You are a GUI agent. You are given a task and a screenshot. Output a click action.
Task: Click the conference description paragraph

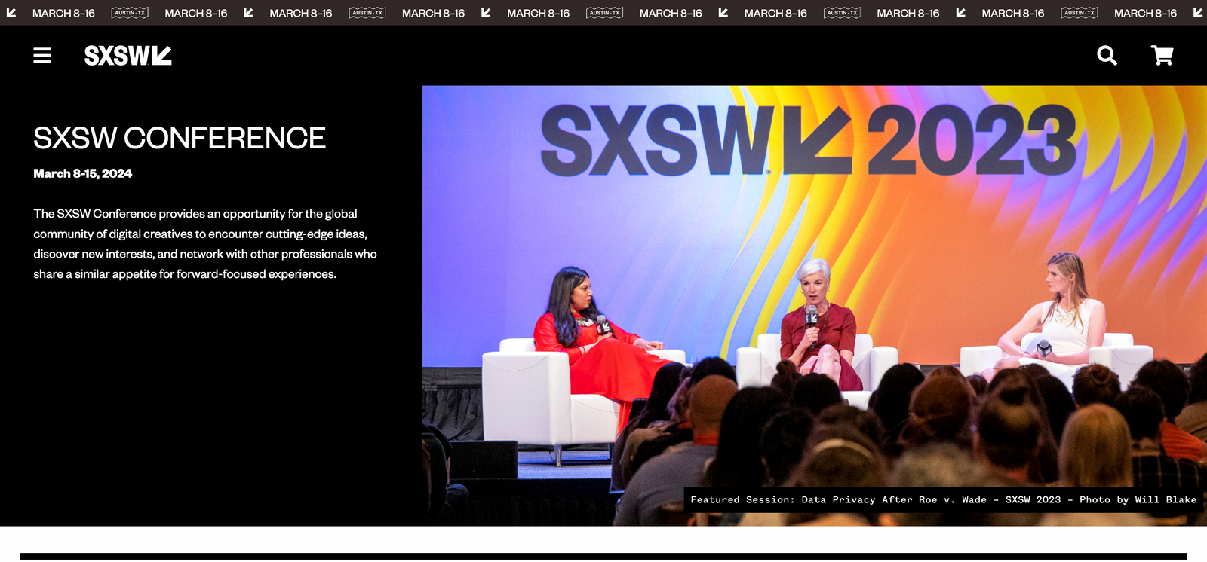[x=205, y=244]
